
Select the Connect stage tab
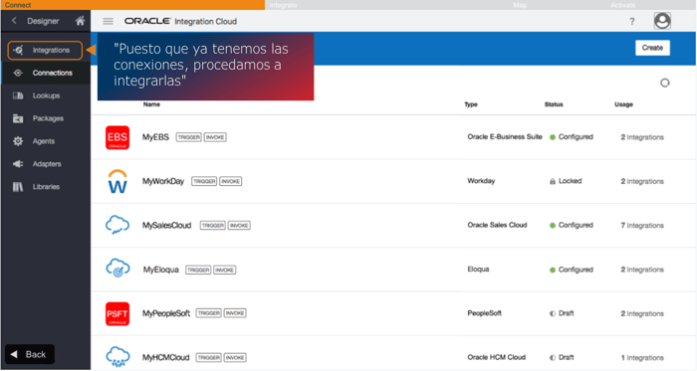click(x=132, y=5)
